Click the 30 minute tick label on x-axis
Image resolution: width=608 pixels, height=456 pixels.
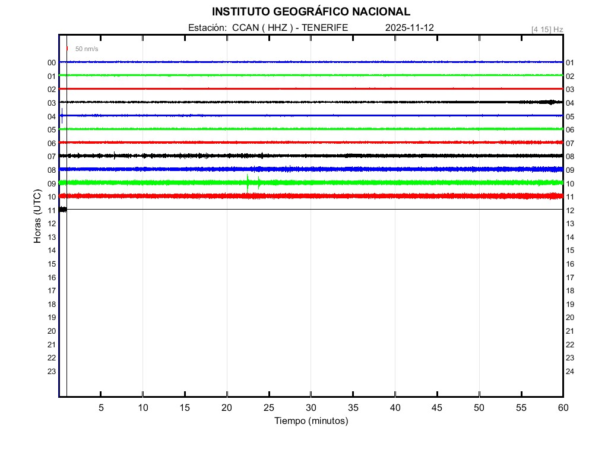(x=311, y=407)
